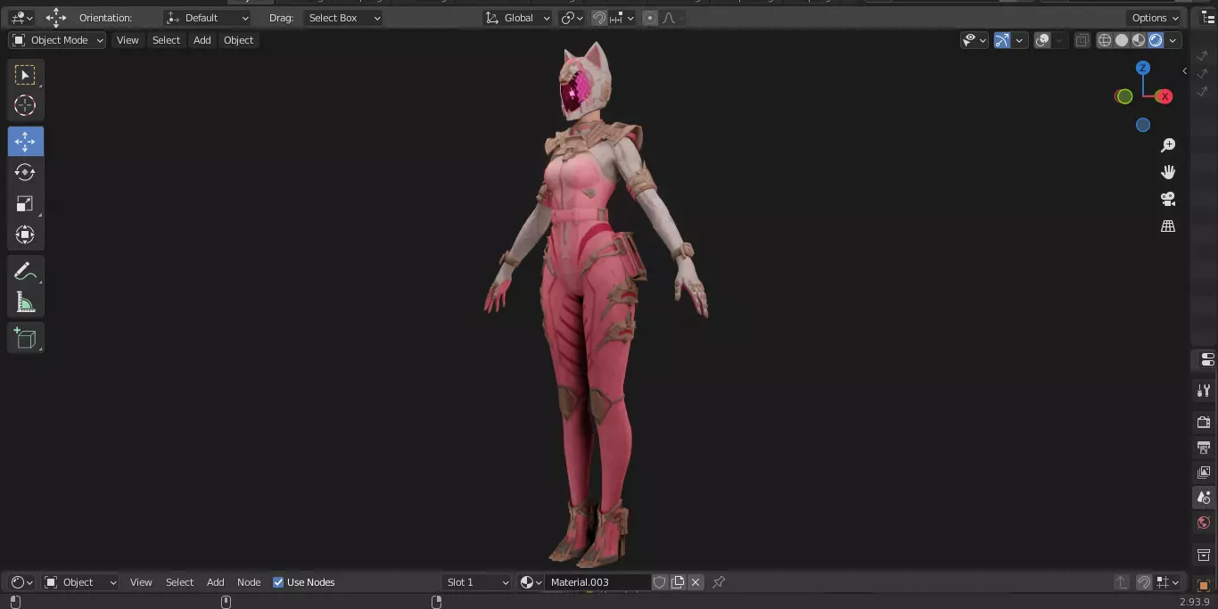This screenshot has width=1218, height=609.
Task: Toggle the camera view icon
Action: pos(1168,199)
